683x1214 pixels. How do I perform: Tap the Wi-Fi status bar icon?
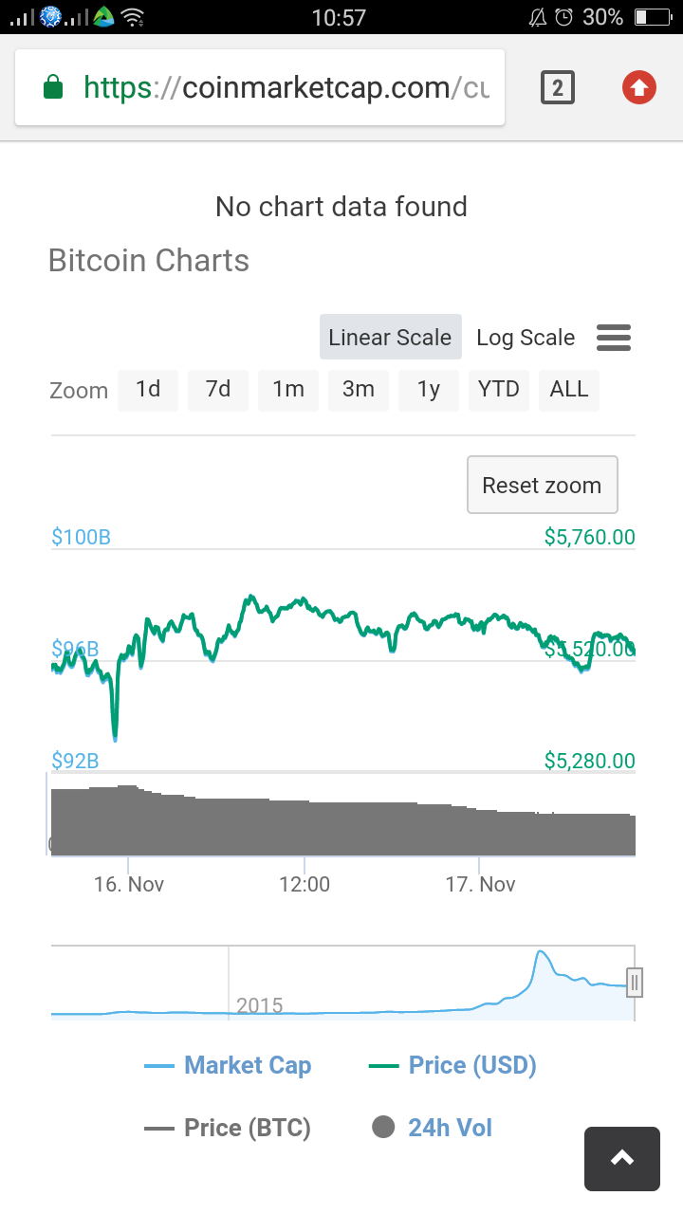pos(133,17)
